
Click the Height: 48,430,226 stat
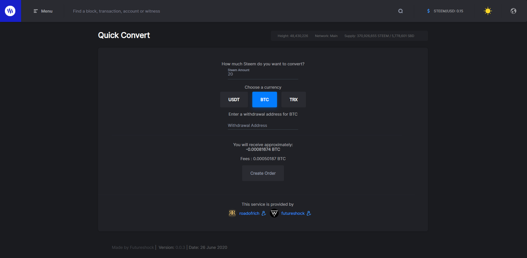click(x=293, y=36)
